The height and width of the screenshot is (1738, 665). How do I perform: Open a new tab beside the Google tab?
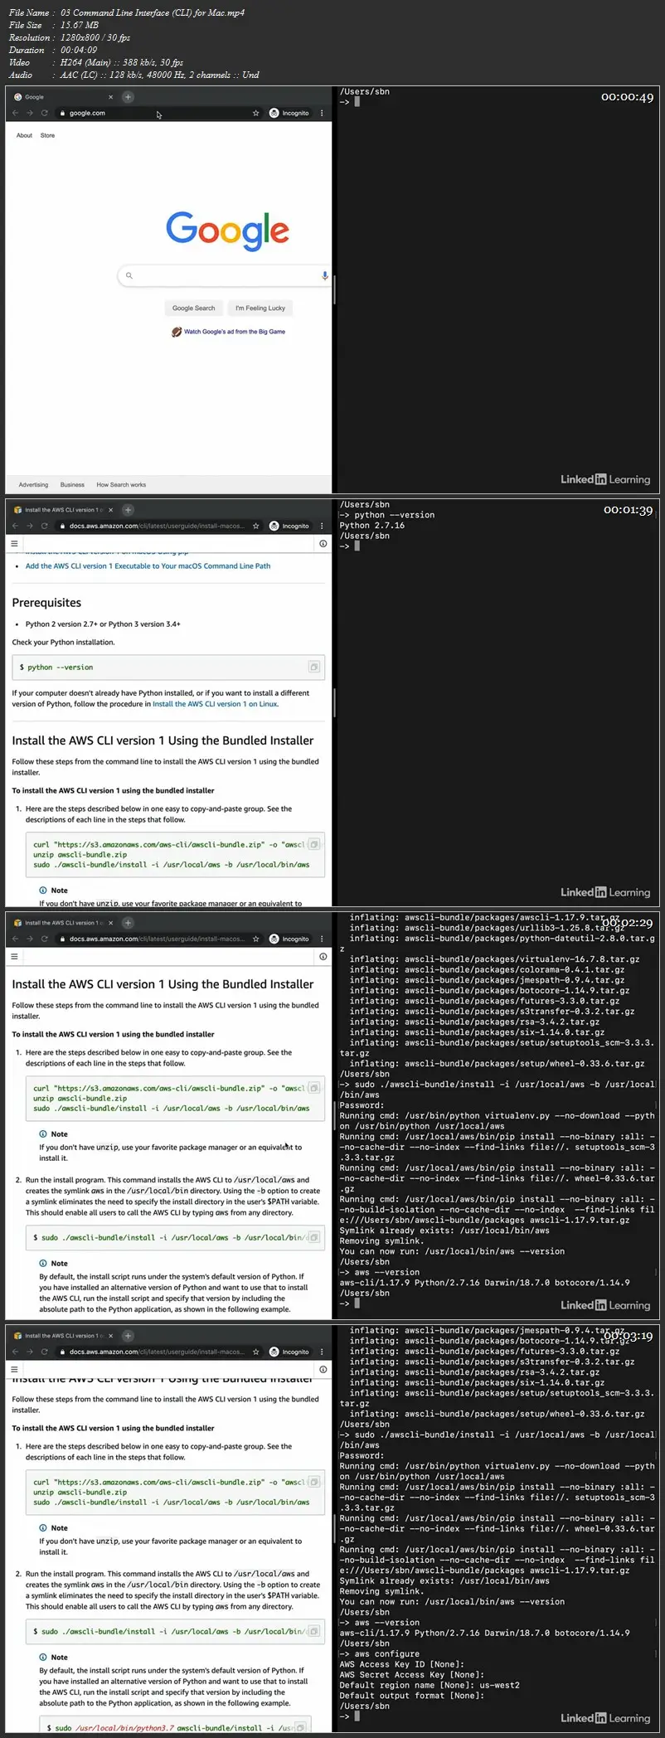pyautogui.click(x=128, y=97)
